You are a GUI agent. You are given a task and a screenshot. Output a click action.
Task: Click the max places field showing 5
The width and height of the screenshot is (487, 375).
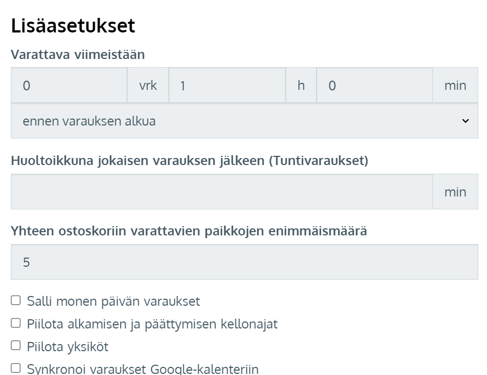(244, 262)
